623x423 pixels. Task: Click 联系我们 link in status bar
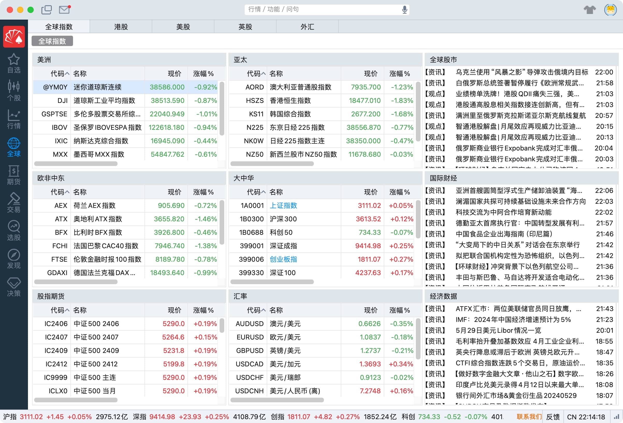tap(529, 417)
